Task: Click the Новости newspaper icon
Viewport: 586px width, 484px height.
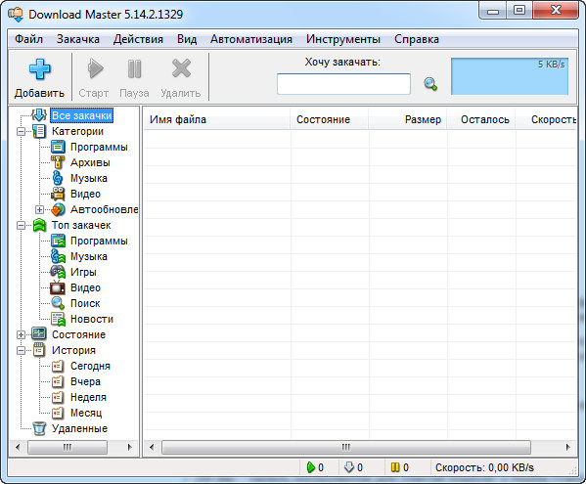Action: [58, 320]
